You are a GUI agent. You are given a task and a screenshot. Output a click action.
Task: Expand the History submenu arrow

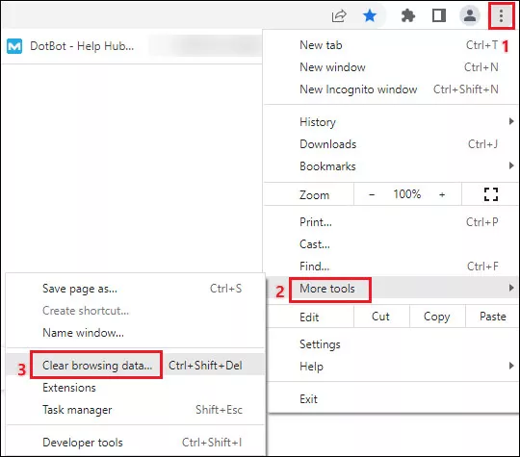click(x=511, y=121)
